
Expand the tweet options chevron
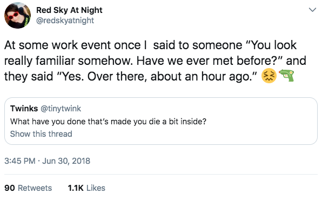[312, 10]
